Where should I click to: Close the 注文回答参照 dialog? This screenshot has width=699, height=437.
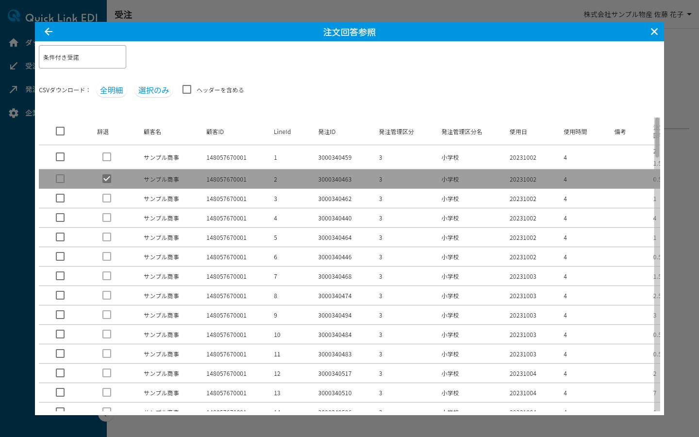[x=654, y=32]
